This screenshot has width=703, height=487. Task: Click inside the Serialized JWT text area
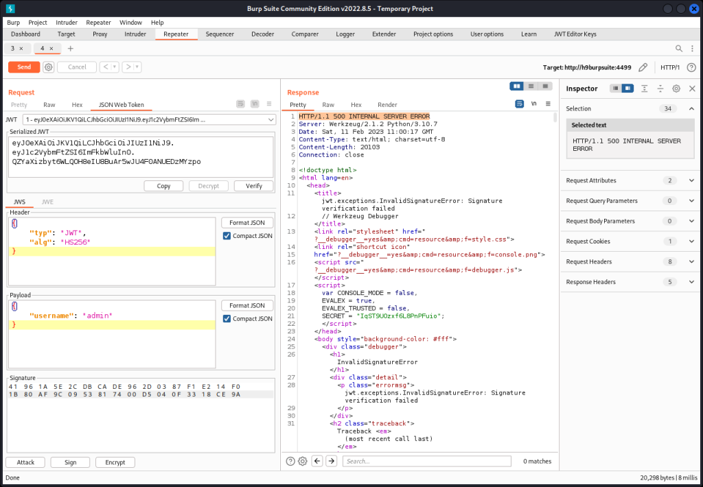pos(141,157)
